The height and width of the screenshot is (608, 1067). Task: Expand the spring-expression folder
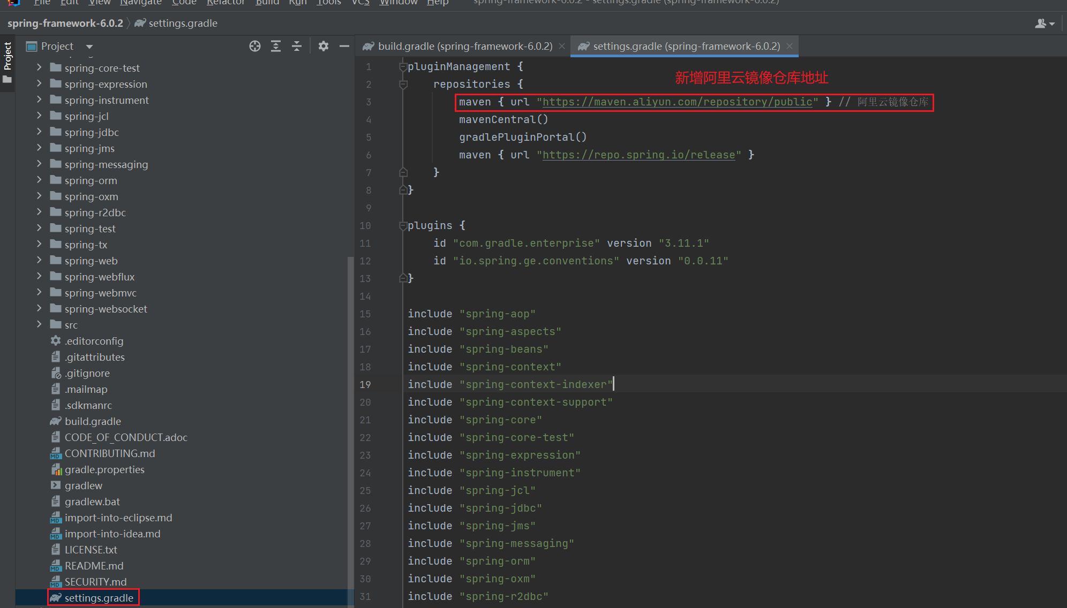click(39, 83)
